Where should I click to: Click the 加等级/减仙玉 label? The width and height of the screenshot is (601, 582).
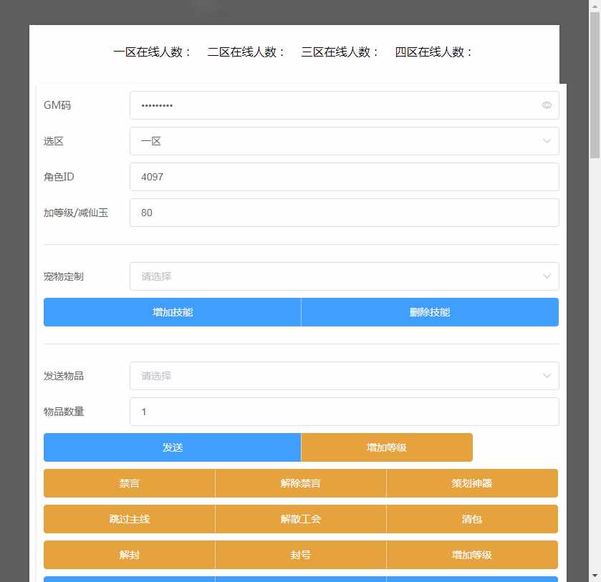point(76,213)
